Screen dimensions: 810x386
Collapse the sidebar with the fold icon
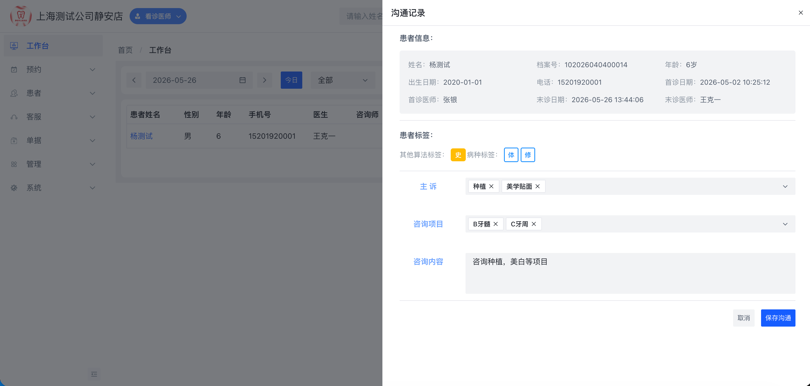click(x=94, y=374)
